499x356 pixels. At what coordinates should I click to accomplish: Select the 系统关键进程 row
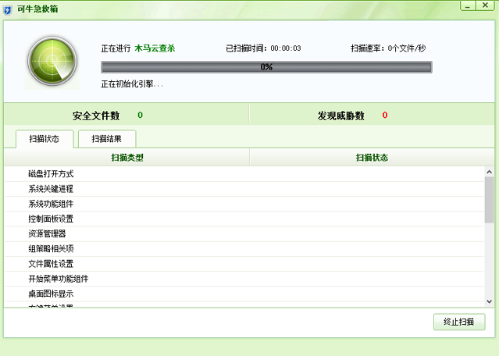pyautogui.click(x=244, y=189)
